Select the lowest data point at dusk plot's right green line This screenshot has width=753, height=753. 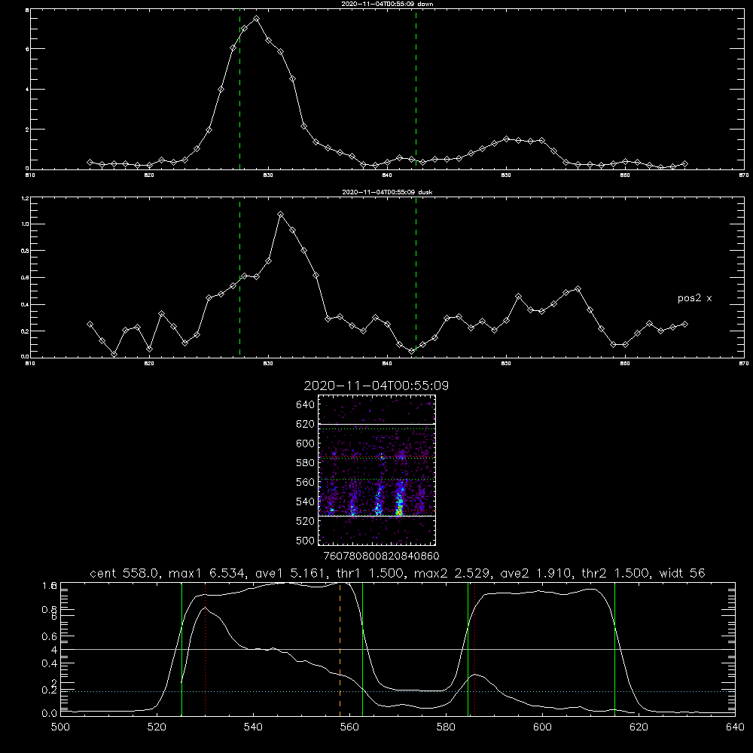pyautogui.click(x=412, y=352)
